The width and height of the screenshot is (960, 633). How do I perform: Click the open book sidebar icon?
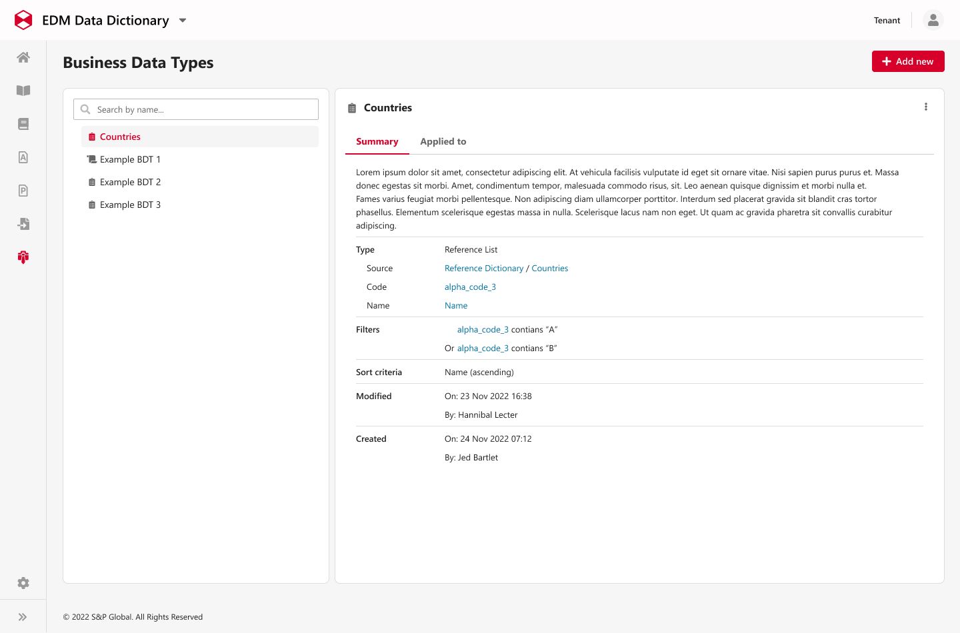coord(23,91)
